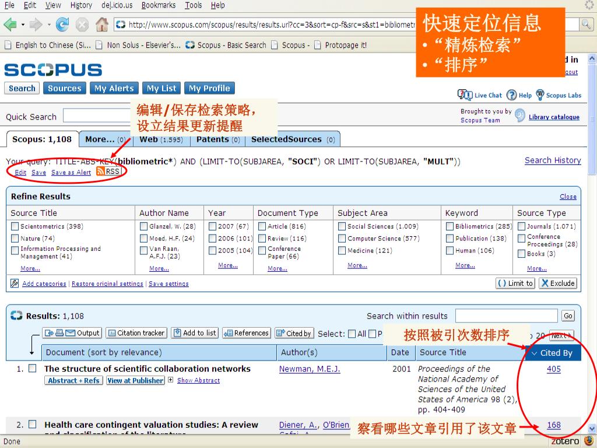597x448 pixels.
Task: Click the Go button for search within results
Action: (568, 316)
